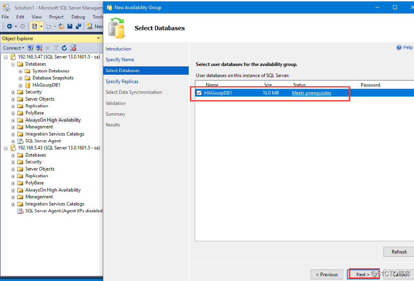Click the 192.168.5.47 server icon
414x281 pixels.
(13, 57)
